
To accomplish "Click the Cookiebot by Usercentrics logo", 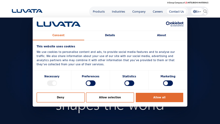I will [x=174, y=24].
